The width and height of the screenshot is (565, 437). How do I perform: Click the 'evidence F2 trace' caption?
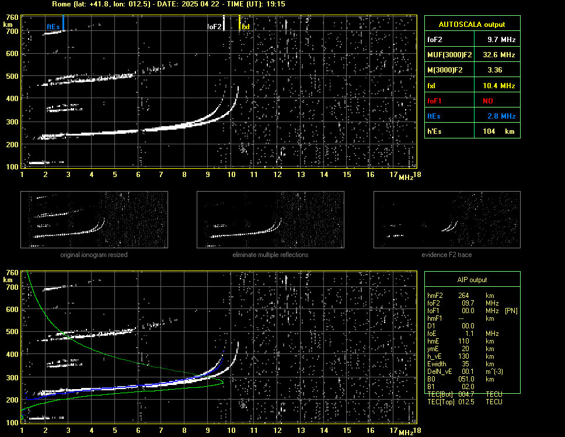coord(447,255)
